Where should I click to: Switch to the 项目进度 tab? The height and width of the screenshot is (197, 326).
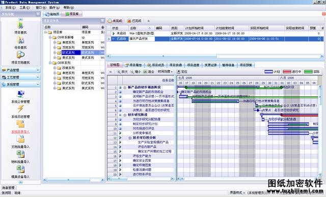(193, 65)
